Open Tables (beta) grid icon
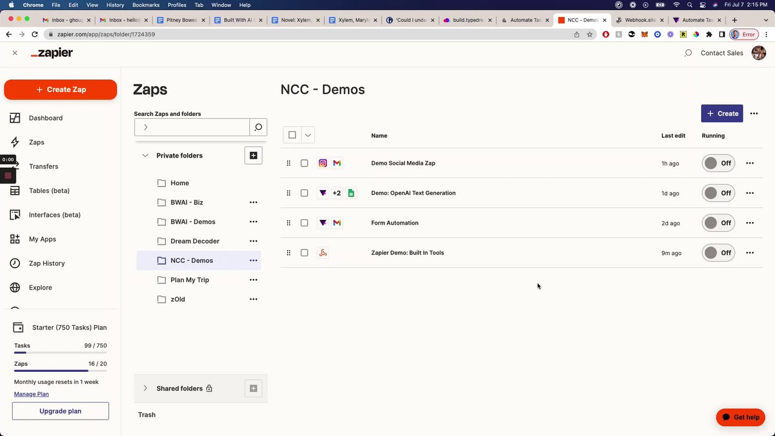The width and height of the screenshot is (775, 436). click(15, 191)
